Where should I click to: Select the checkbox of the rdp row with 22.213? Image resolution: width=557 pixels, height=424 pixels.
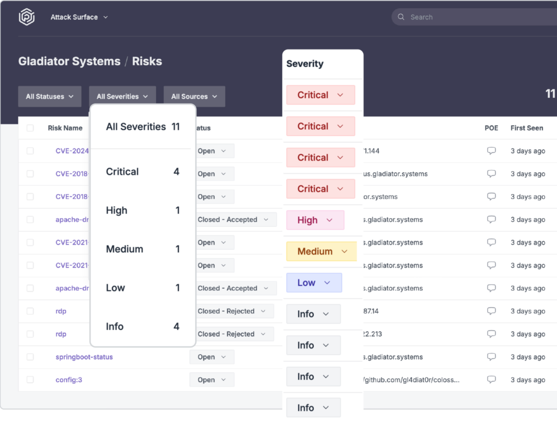[x=30, y=334]
